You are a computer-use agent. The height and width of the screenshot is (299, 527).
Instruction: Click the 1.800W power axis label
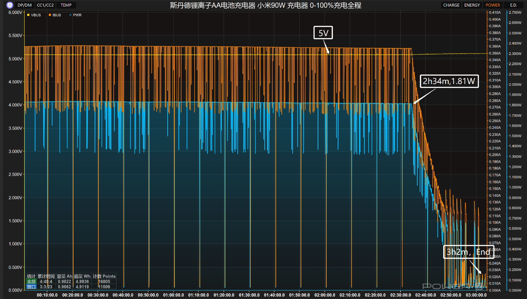pos(515,105)
